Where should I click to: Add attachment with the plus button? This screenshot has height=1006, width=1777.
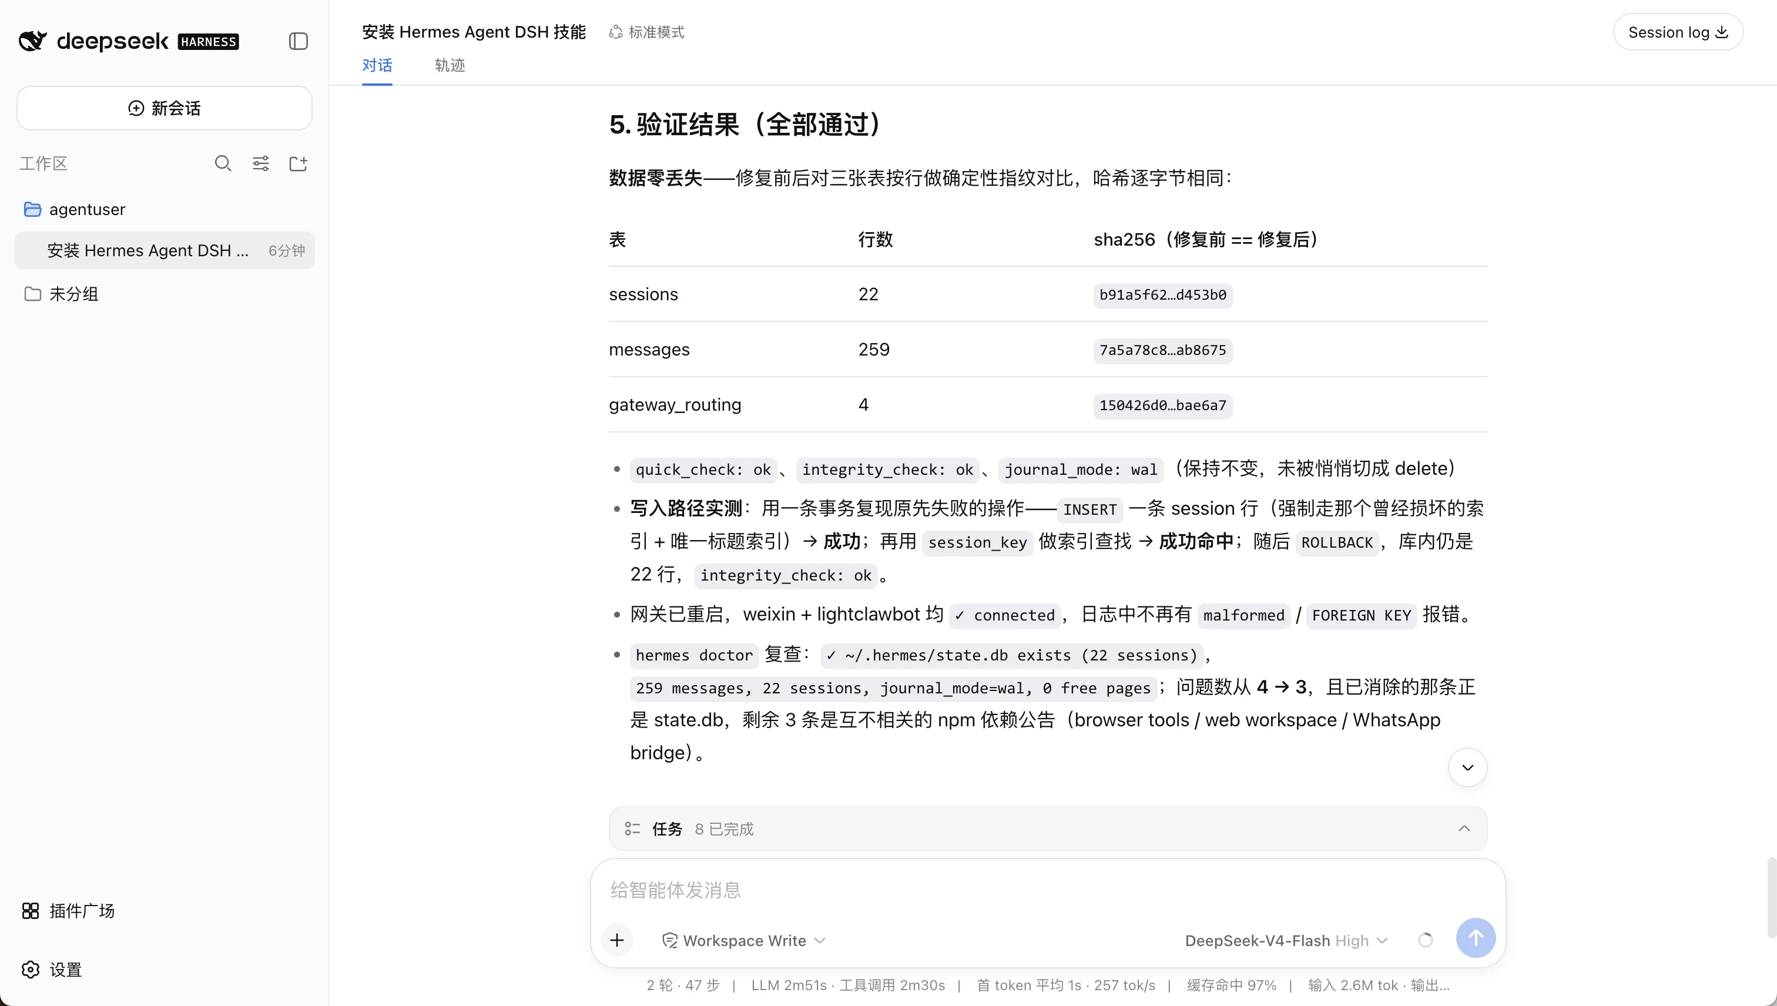pos(617,940)
